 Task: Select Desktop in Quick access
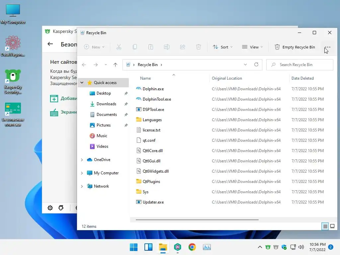[x=104, y=93]
